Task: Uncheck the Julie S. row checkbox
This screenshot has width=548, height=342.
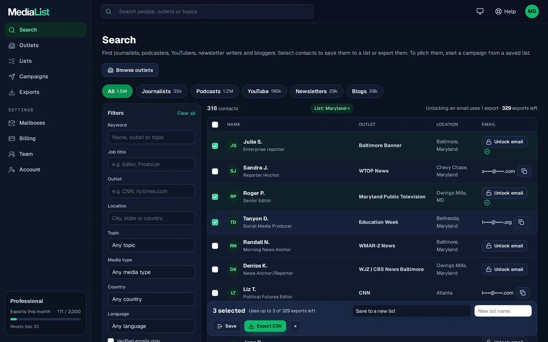Action: click(215, 146)
